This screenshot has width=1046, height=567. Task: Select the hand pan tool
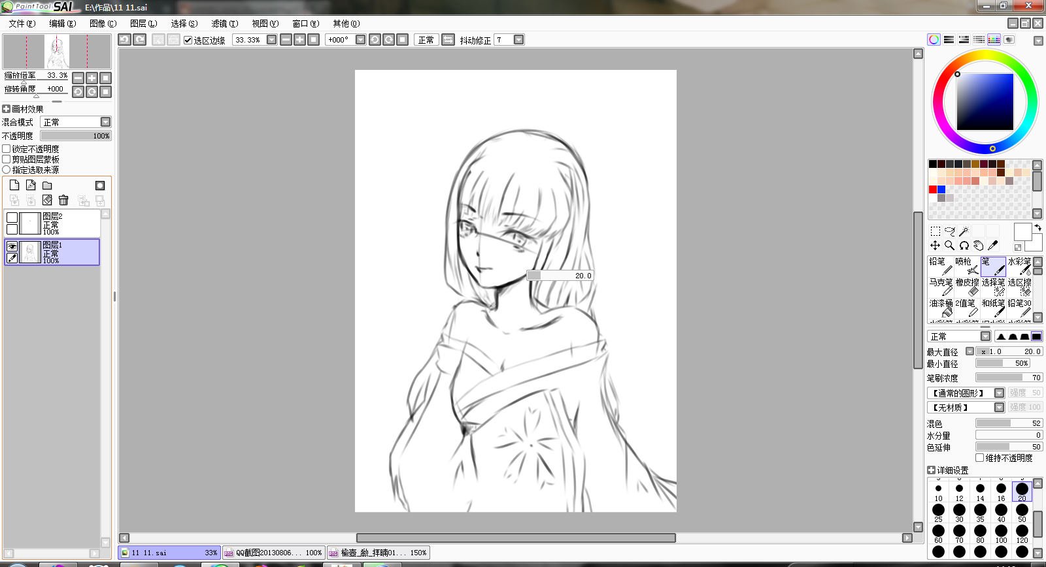pyautogui.click(x=979, y=246)
